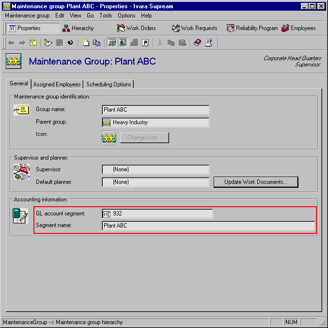
Task: Click the scissors cut icon
Action: coord(160,43)
